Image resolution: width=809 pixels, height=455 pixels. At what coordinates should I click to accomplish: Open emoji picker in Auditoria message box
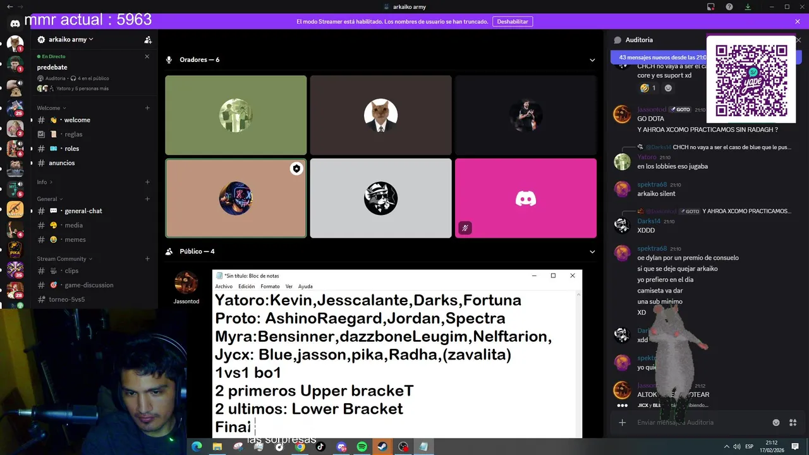point(776,423)
